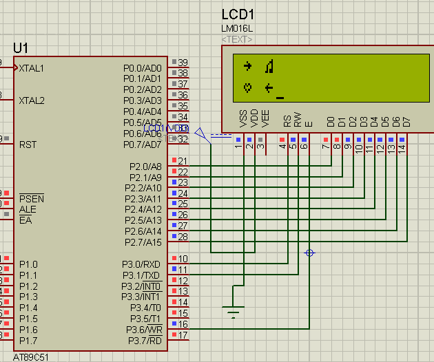Select LCD1 pin number 14
Image resolution: width=434 pixels, height=362 pixels.
(x=402, y=149)
